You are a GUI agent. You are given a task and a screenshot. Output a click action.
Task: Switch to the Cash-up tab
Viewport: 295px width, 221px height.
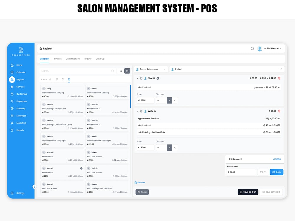point(100,59)
